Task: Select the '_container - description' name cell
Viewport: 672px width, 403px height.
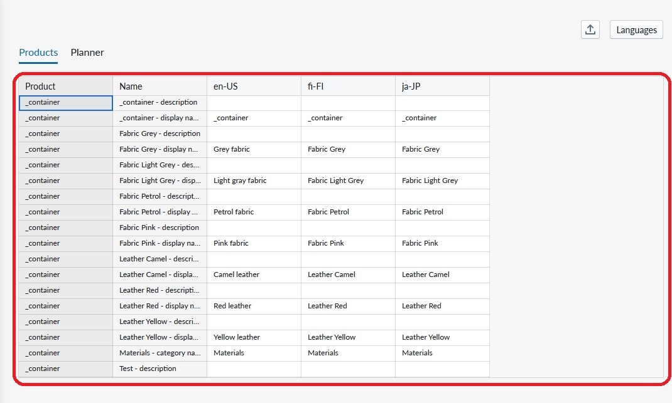Action: click(x=160, y=103)
